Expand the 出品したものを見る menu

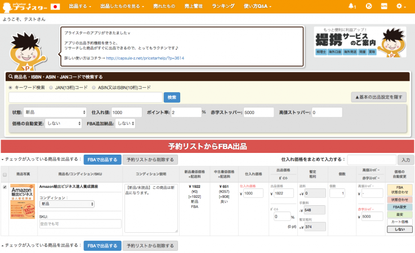pyautogui.click(x=122, y=6)
